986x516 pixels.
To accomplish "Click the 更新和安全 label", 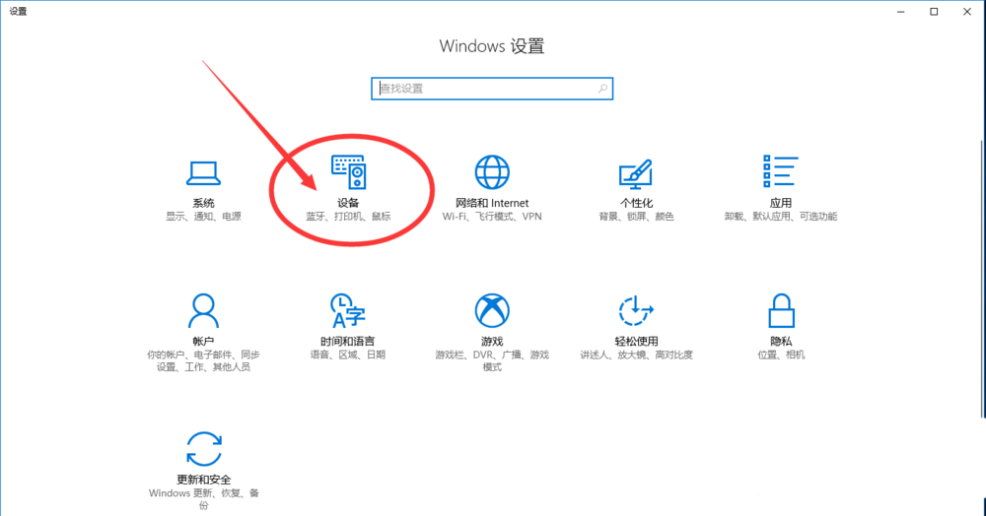I will coord(204,480).
